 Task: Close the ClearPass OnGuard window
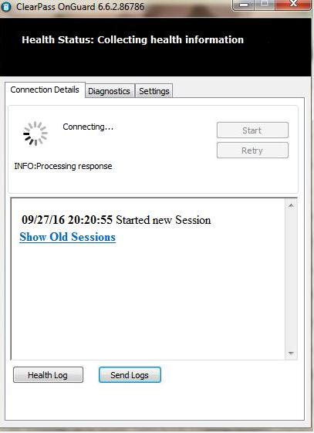294,4
